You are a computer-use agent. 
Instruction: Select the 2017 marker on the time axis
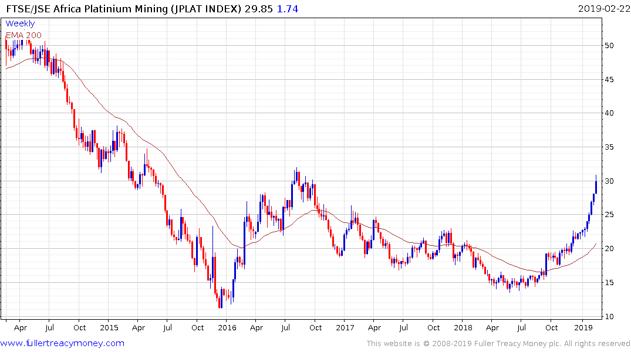345,327
